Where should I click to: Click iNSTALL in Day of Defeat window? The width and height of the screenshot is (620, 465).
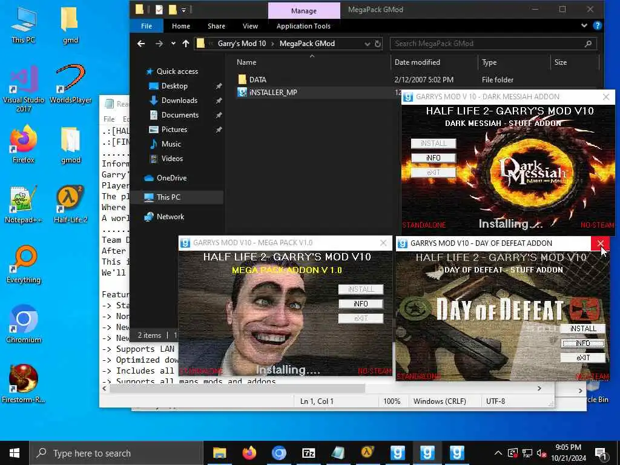[583, 329]
